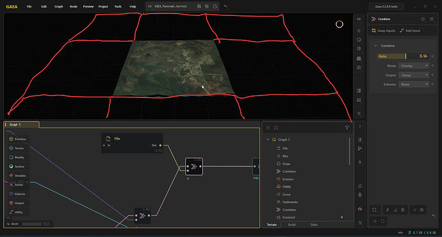Click the undo arrow in top bar

coord(225,6)
